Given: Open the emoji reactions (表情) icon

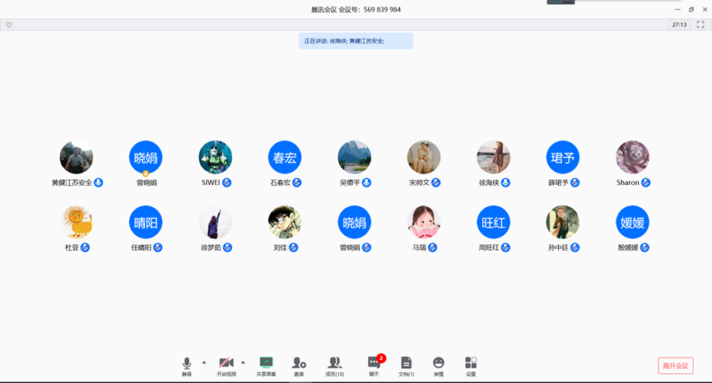Looking at the screenshot, I should pos(439,365).
